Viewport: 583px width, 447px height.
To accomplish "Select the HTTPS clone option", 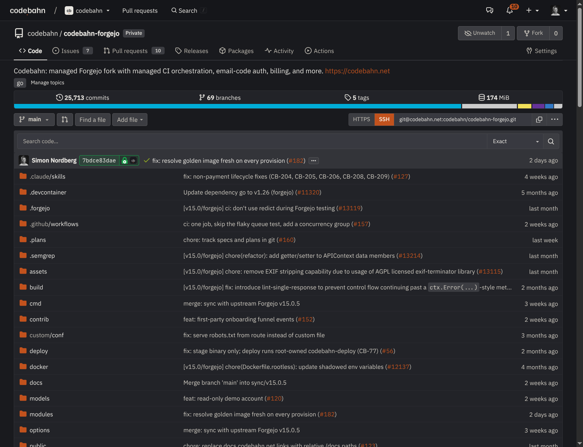I will (362, 119).
